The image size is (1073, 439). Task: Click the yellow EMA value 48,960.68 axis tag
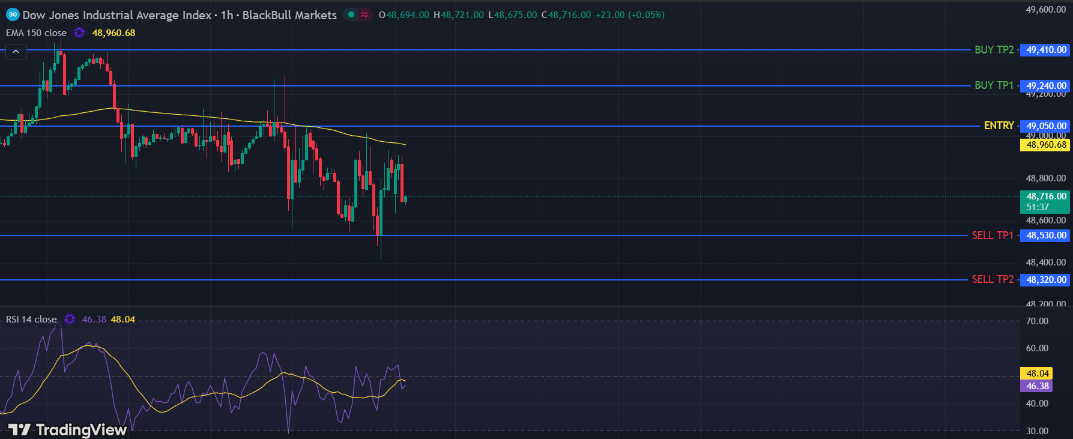1045,145
